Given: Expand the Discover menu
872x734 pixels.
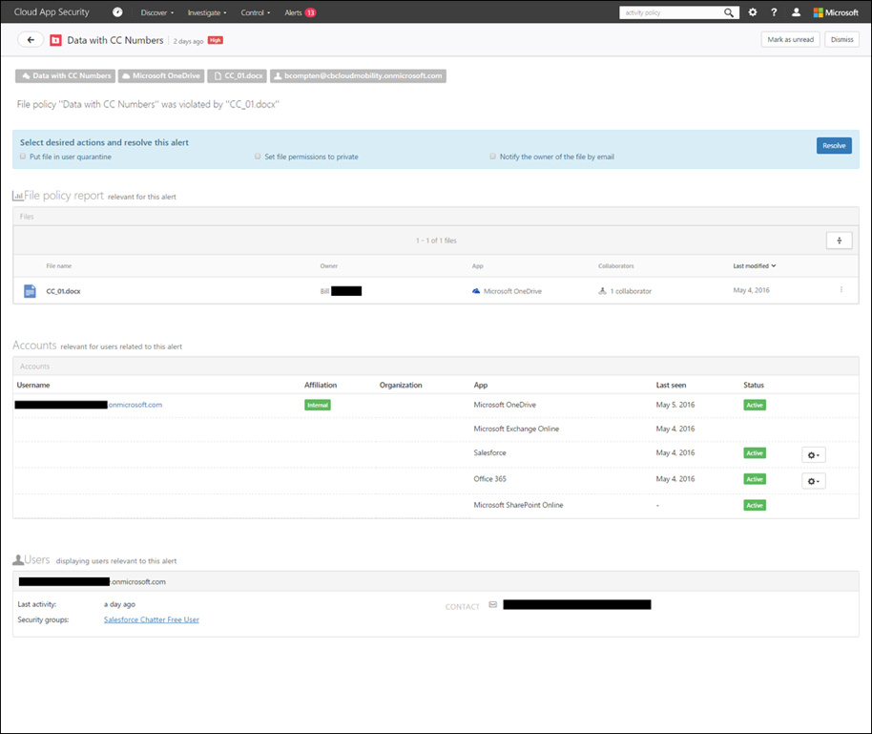Looking at the screenshot, I should tap(157, 12).
